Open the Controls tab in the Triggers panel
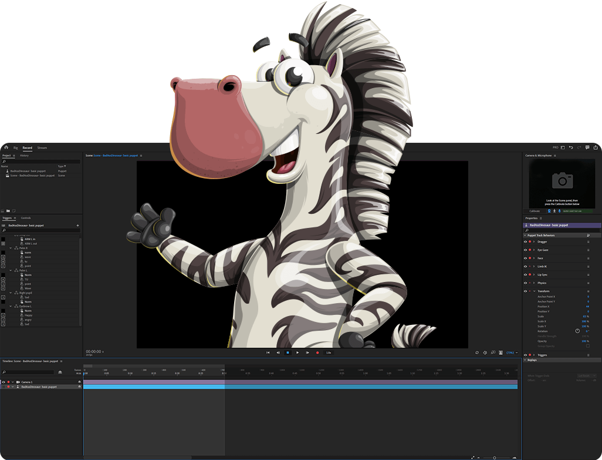The height and width of the screenshot is (460, 602). (26, 218)
